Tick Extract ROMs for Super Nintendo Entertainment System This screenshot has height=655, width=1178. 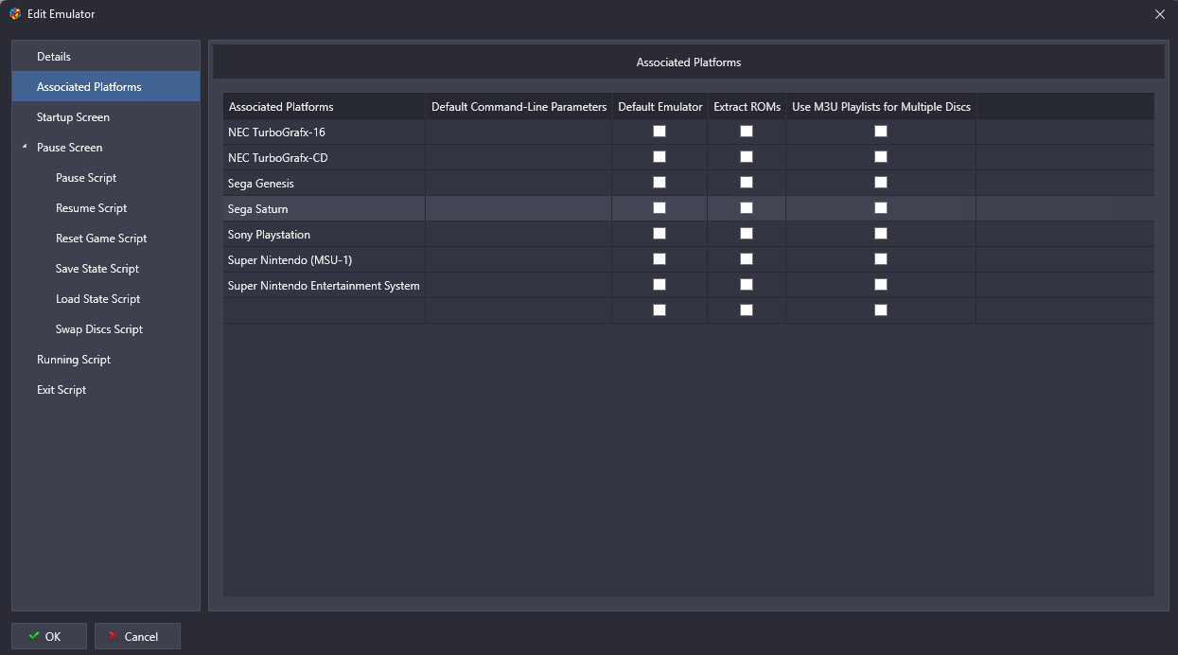pyautogui.click(x=747, y=285)
